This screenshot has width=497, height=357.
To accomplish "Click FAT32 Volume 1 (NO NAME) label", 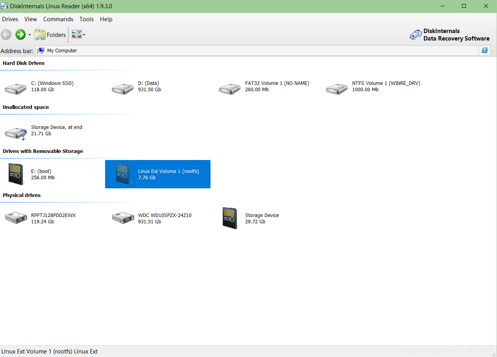I will [x=277, y=83].
